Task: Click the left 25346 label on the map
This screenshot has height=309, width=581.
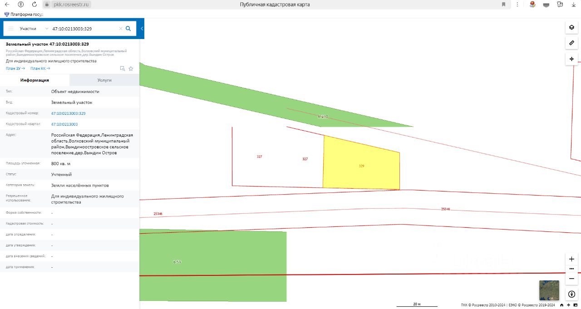Action: (158, 213)
